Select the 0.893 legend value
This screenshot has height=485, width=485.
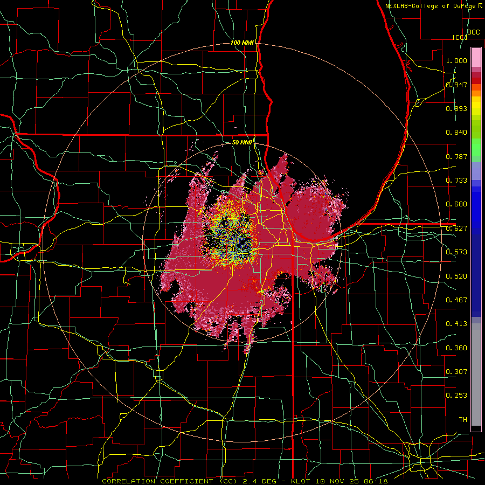coord(456,108)
